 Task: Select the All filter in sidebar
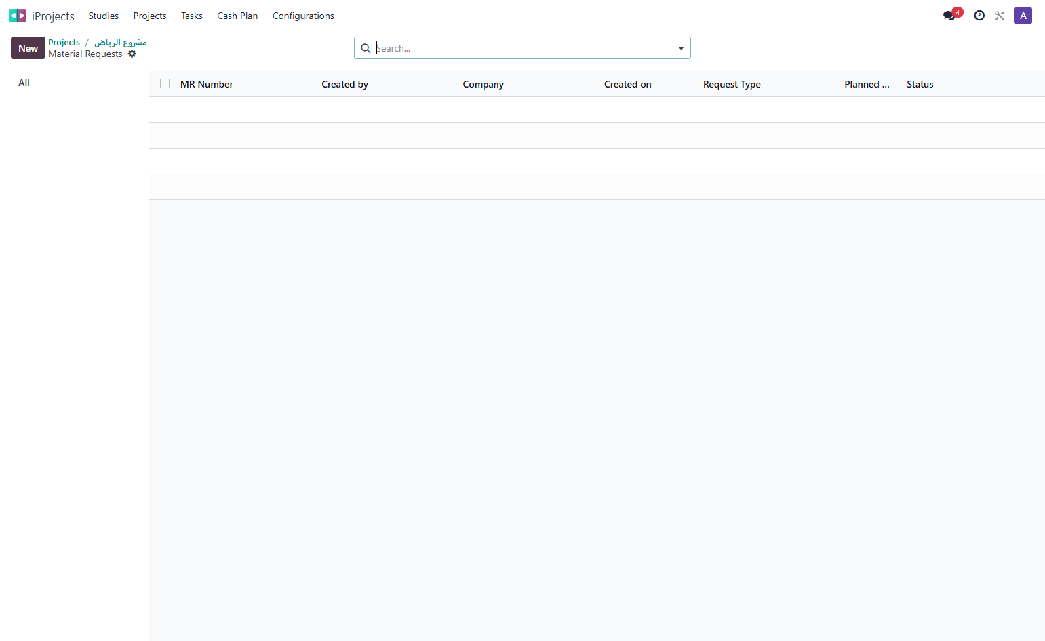(24, 83)
